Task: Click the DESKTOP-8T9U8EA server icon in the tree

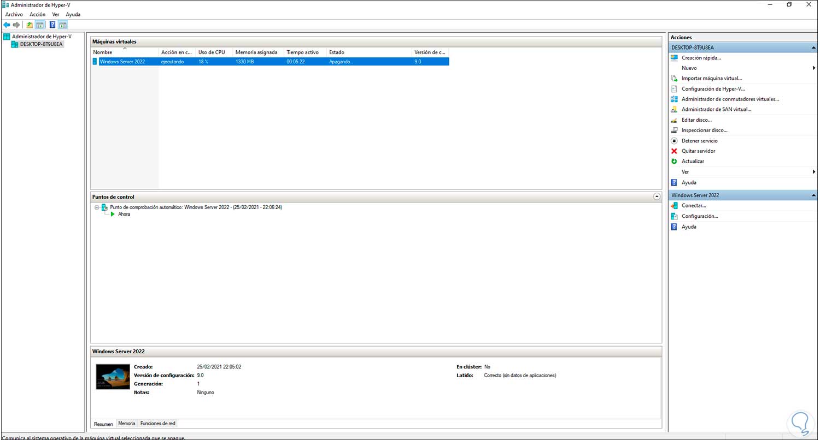Action: [x=15, y=44]
